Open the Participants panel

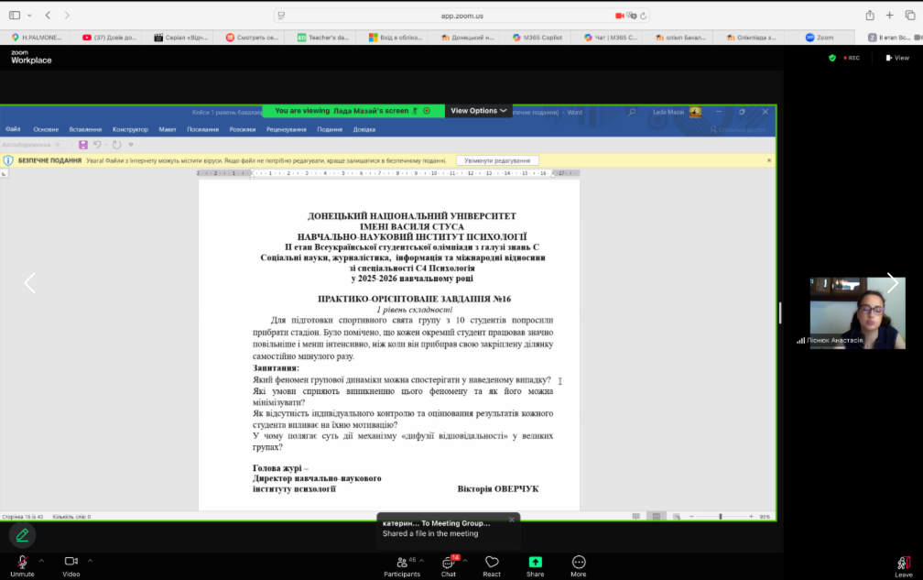tap(401, 566)
